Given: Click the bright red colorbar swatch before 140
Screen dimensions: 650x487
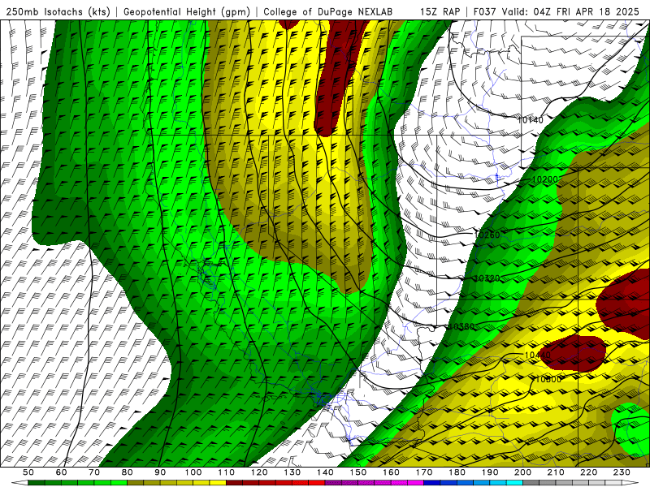Looking at the screenshot, I should (317, 483).
